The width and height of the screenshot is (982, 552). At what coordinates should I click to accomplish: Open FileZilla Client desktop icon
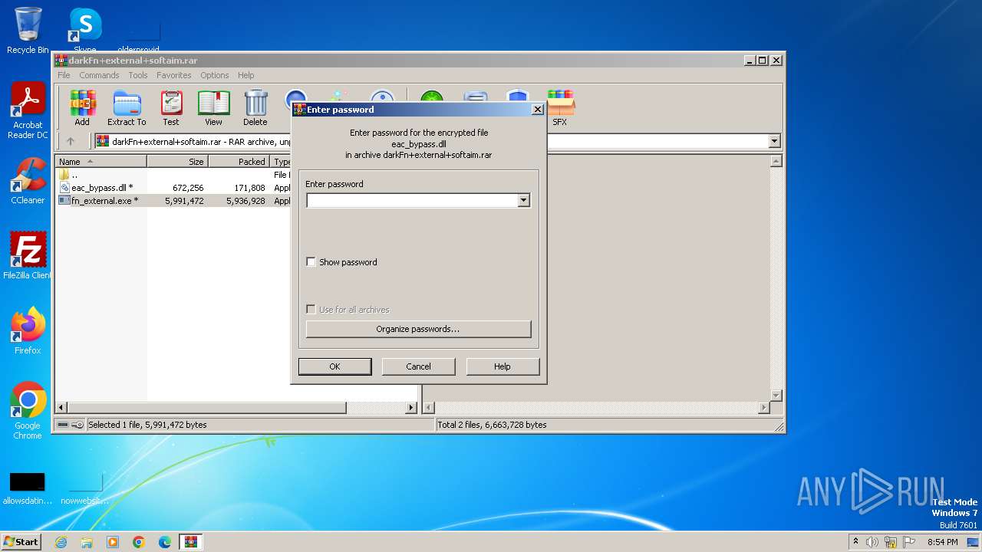(x=28, y=255)
